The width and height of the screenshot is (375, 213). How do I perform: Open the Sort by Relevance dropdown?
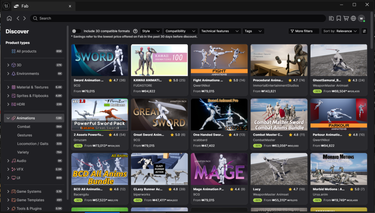pyautogui.click(x=340, y=31)
